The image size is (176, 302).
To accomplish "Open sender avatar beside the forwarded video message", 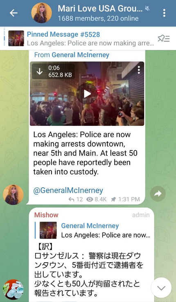I will click(13, 195).
